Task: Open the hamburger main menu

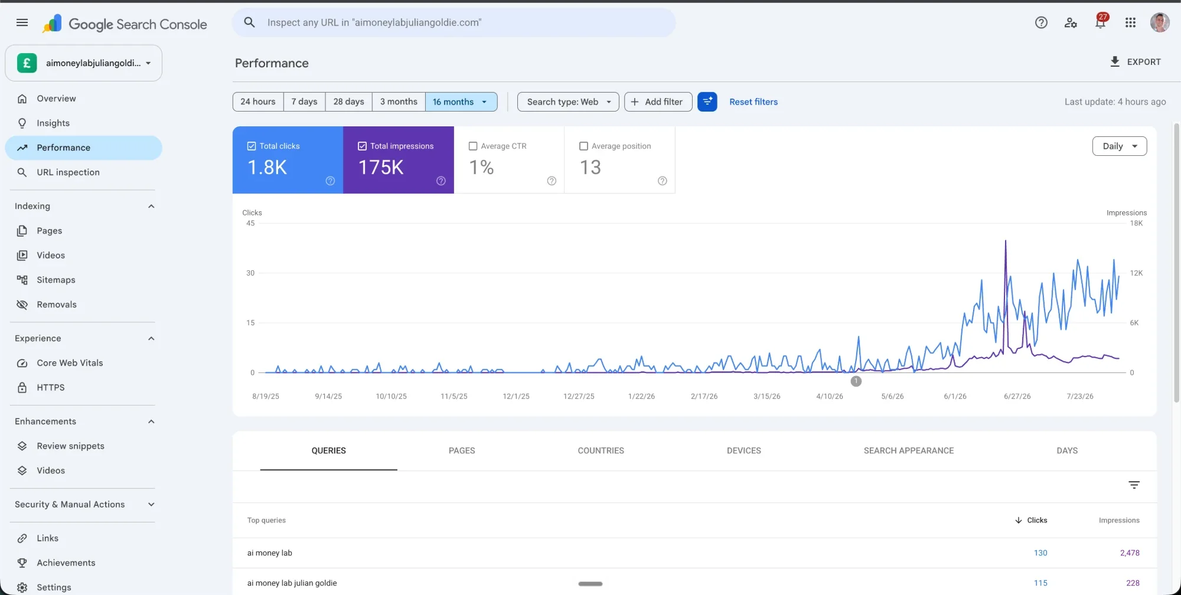Action: click(22, 22)
